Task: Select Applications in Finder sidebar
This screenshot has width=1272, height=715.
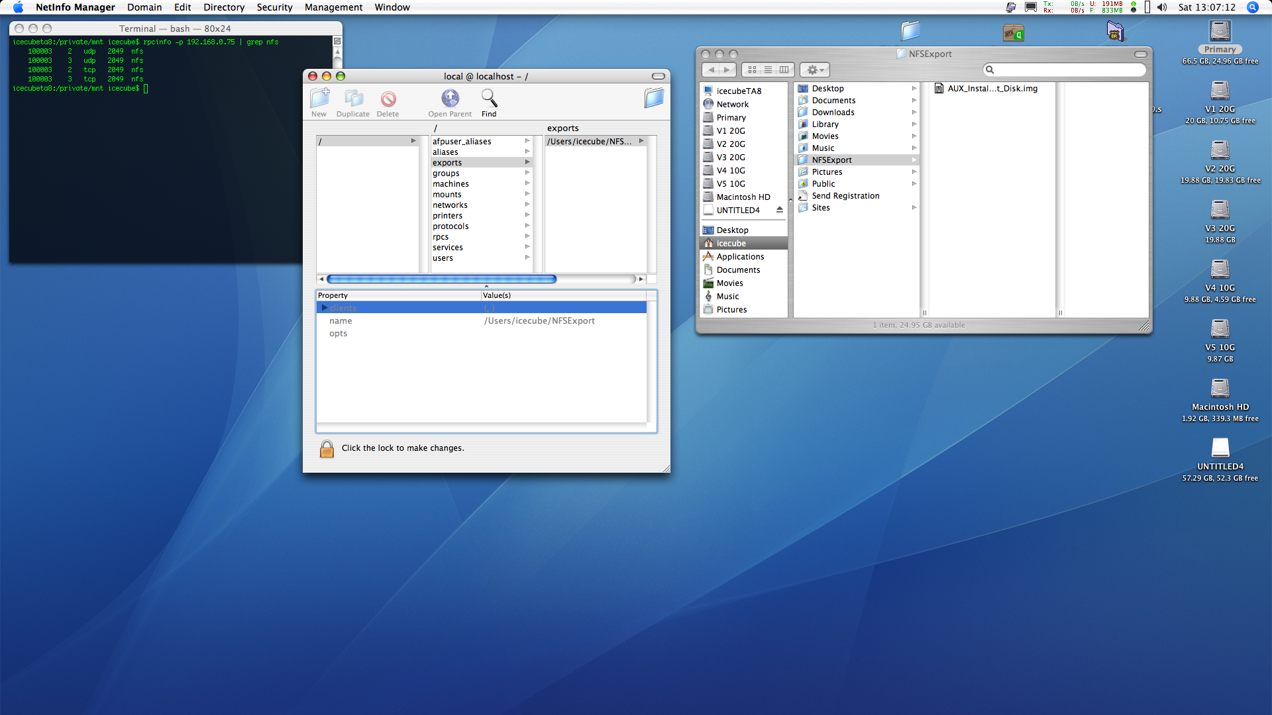Action: coord(740,256)
